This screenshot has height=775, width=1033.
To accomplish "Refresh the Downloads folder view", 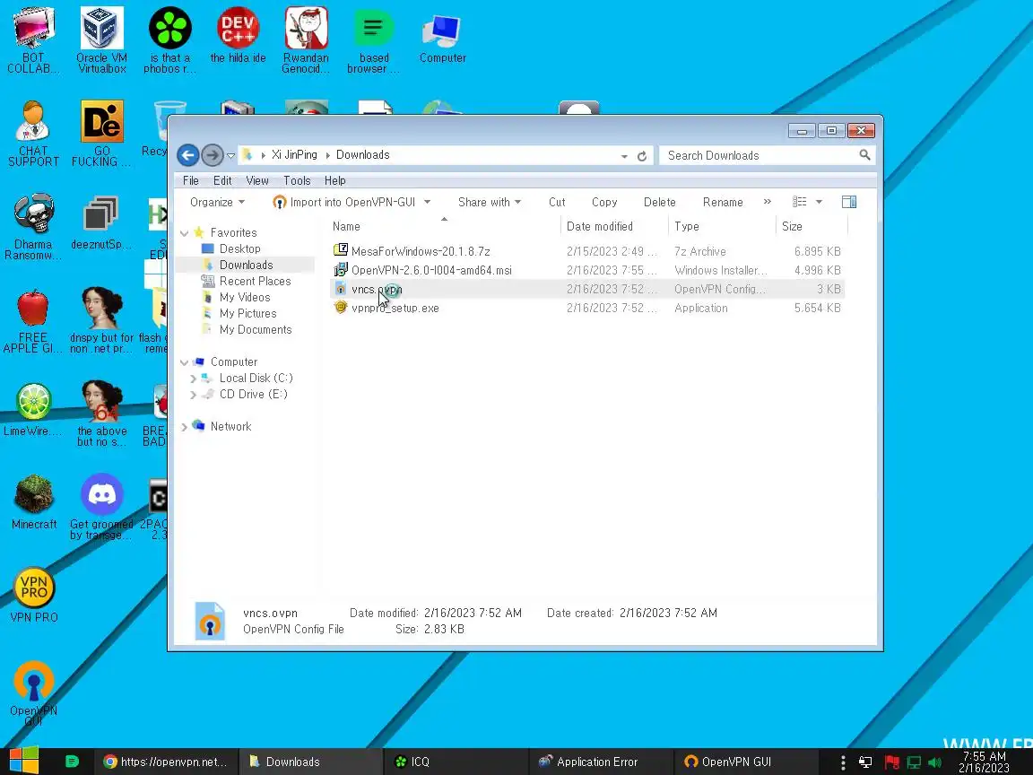I will [x=642, y=156].
